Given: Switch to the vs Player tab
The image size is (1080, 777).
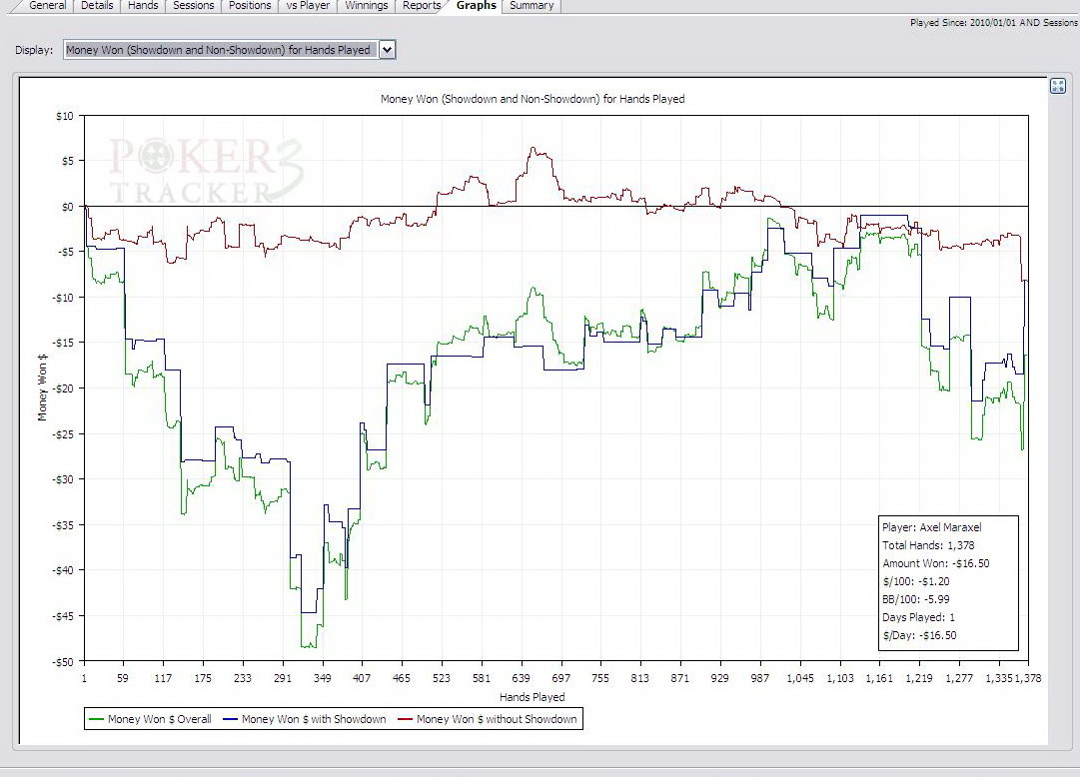Looking at the screenshot, I should tap(307, 6).
